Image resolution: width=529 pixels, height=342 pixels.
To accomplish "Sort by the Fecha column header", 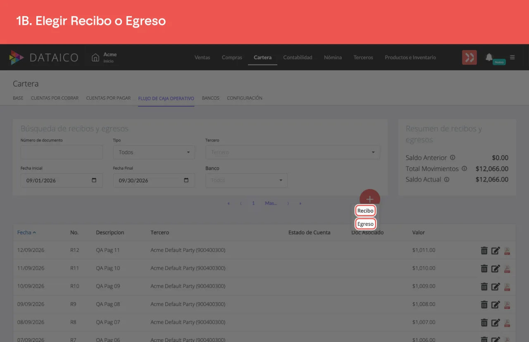I will 26,232.
